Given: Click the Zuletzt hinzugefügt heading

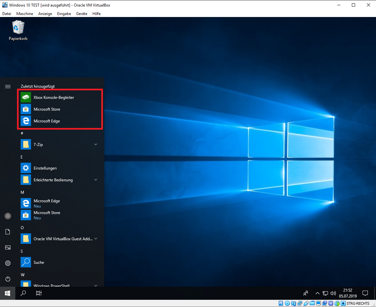Looking at the screenshot, I should [38, 86].
